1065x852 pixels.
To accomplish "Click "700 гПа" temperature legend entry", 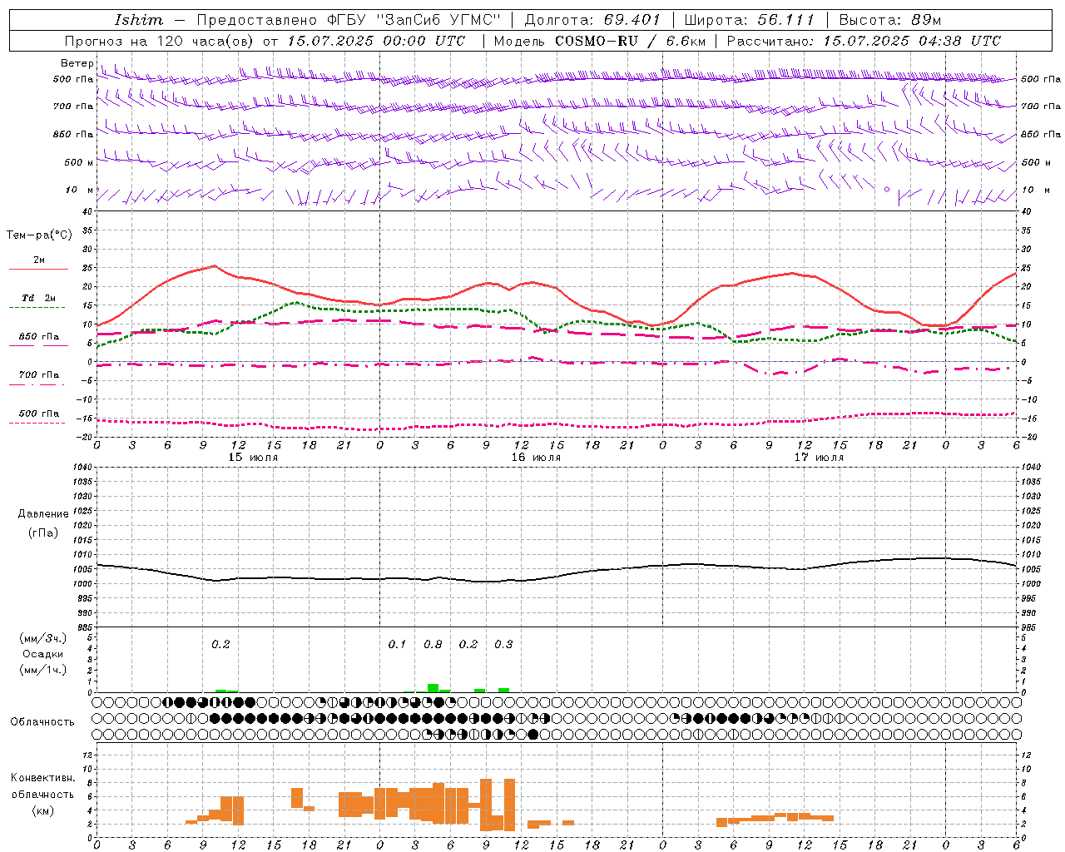I will tap(39, 375).
